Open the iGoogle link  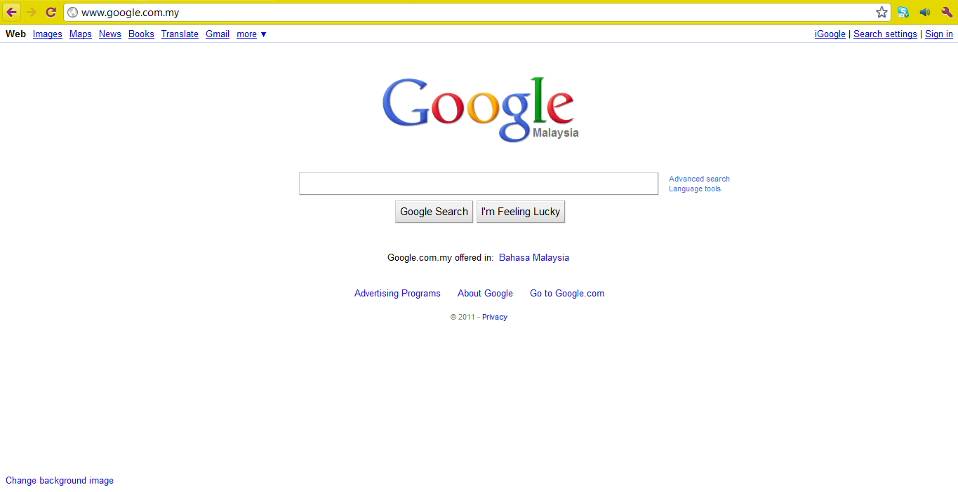point(830,34)
